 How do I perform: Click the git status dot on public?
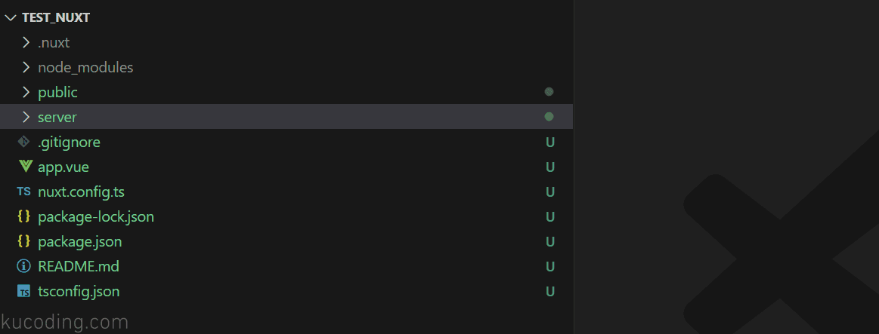(549, 92)
